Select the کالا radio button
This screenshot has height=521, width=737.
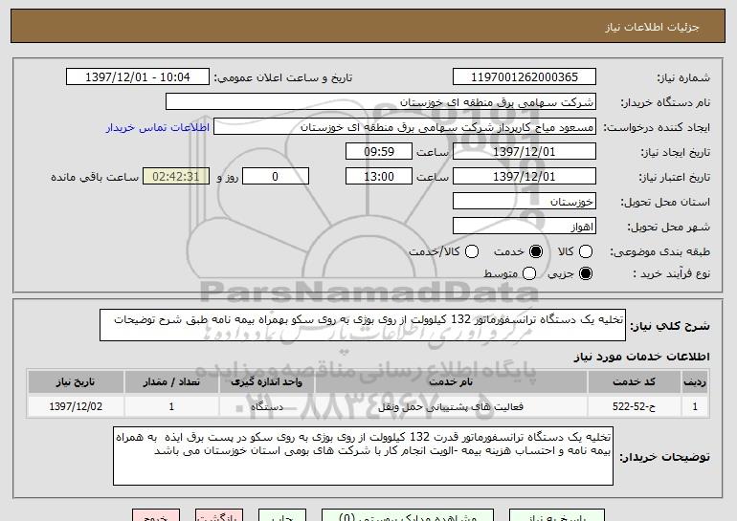585,250
